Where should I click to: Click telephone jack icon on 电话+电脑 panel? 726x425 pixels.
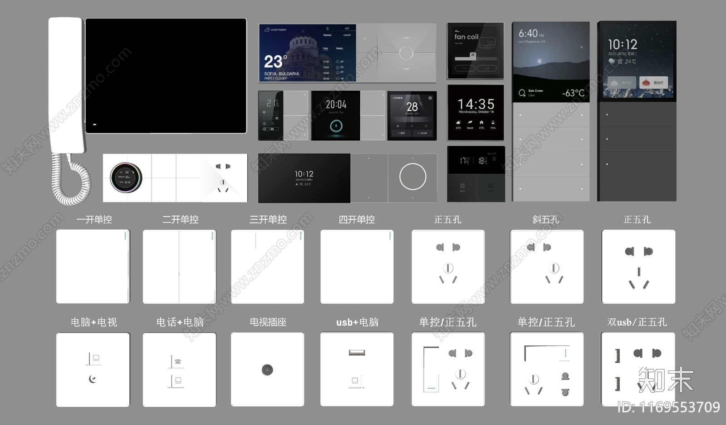point(177,361)
